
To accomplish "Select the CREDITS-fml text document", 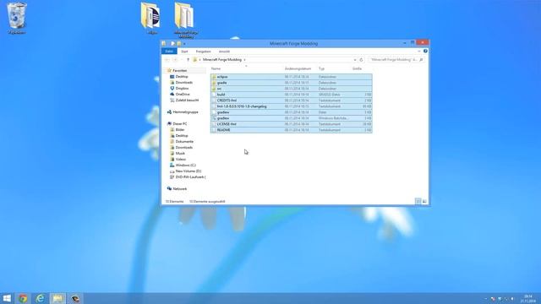I will (291, 100).
